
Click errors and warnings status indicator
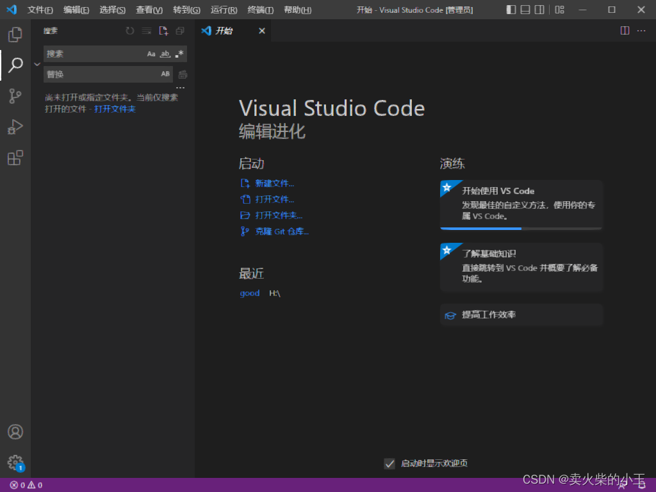point(26,485)
